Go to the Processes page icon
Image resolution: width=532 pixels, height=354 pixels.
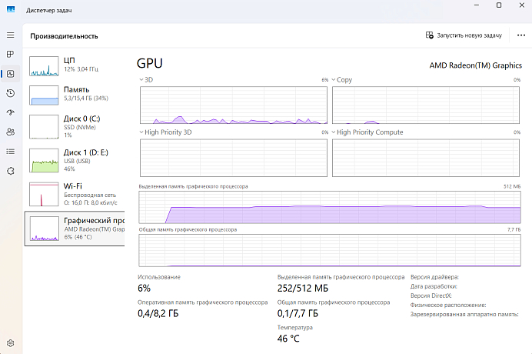point(10,55)
